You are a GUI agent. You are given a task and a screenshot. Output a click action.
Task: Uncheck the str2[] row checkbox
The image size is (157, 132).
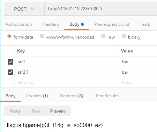[x=10, y=72]
